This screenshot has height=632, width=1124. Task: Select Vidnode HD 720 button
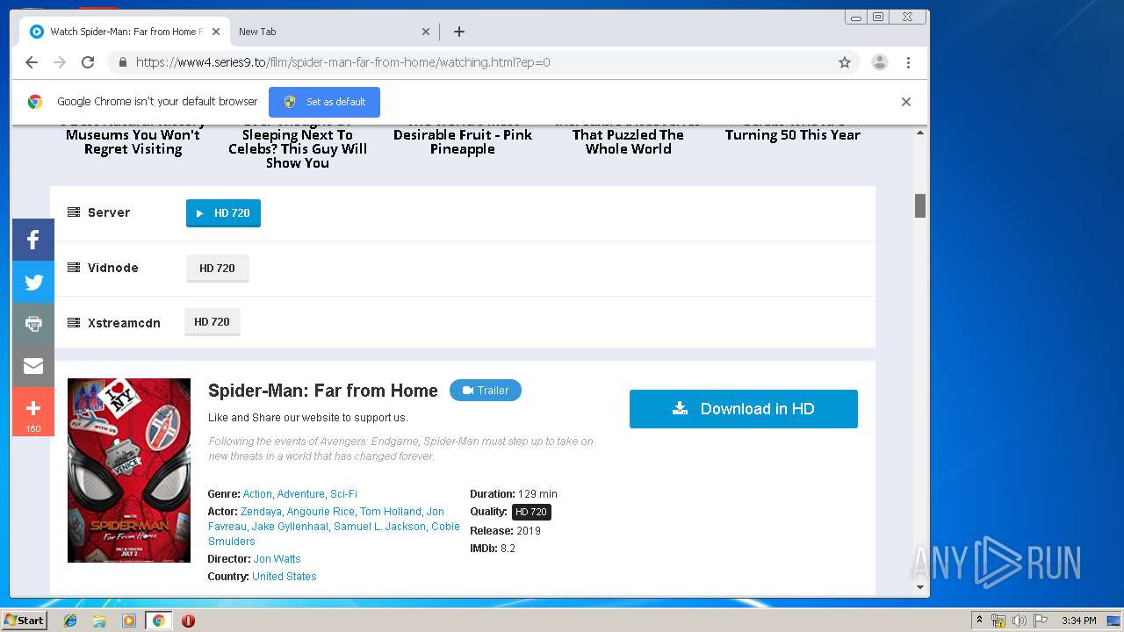point(217,269)
